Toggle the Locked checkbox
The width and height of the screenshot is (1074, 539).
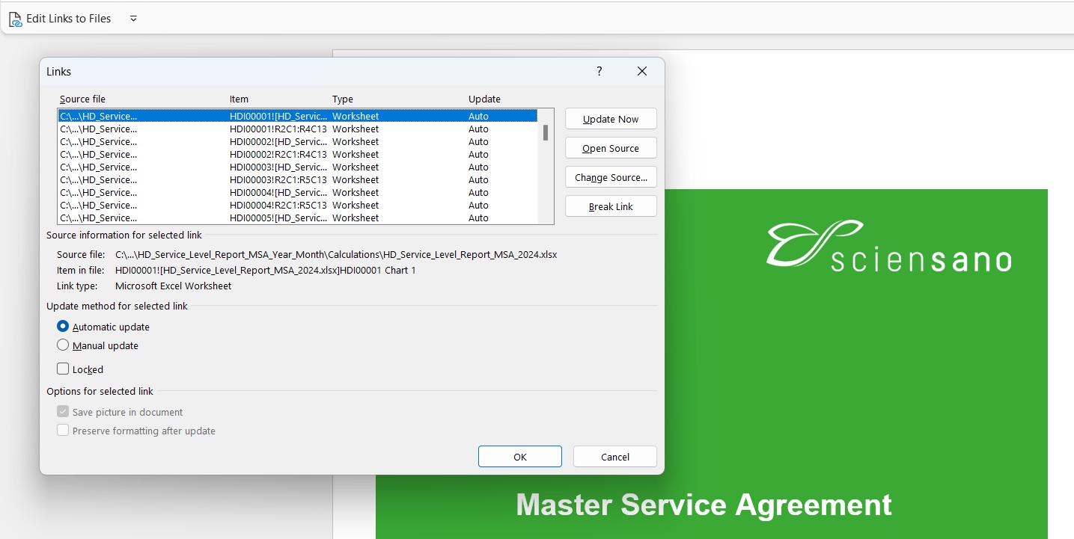(64, 369)
